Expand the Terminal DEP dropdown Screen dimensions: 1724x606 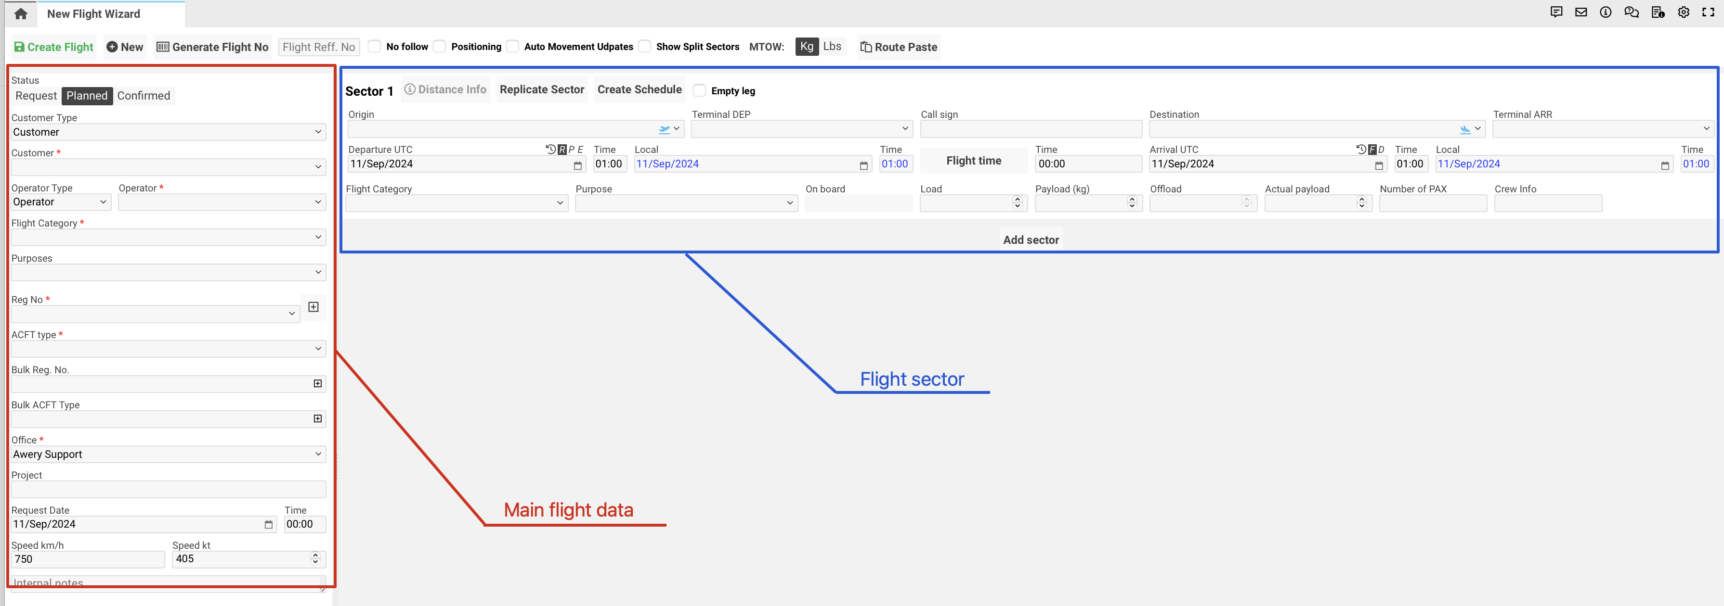(x=801, y=128)
